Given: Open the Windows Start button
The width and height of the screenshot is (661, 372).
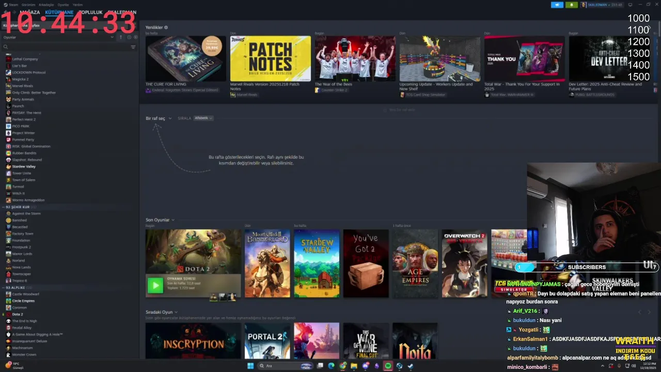Looking at the screenshot, I should click(x=250, y=366).
